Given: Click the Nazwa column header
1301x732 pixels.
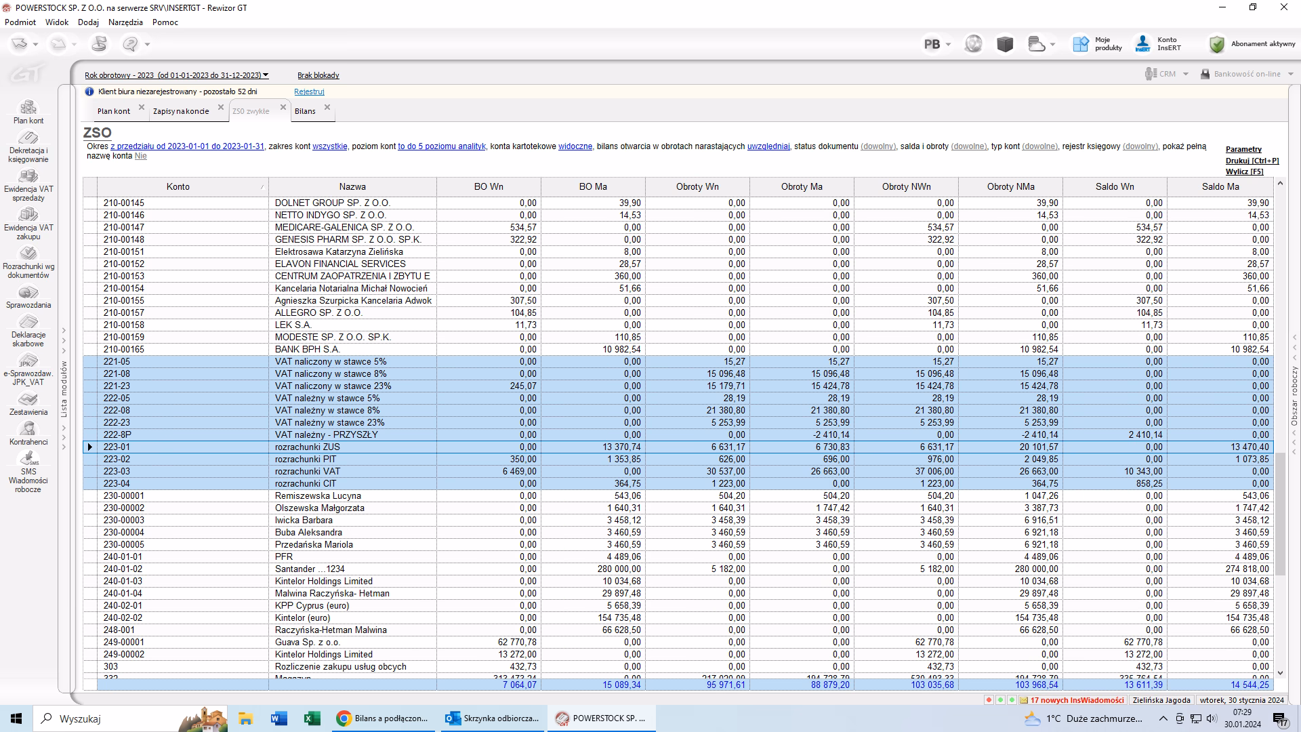Looking at the screenshot, I should [x=353, y=187].
